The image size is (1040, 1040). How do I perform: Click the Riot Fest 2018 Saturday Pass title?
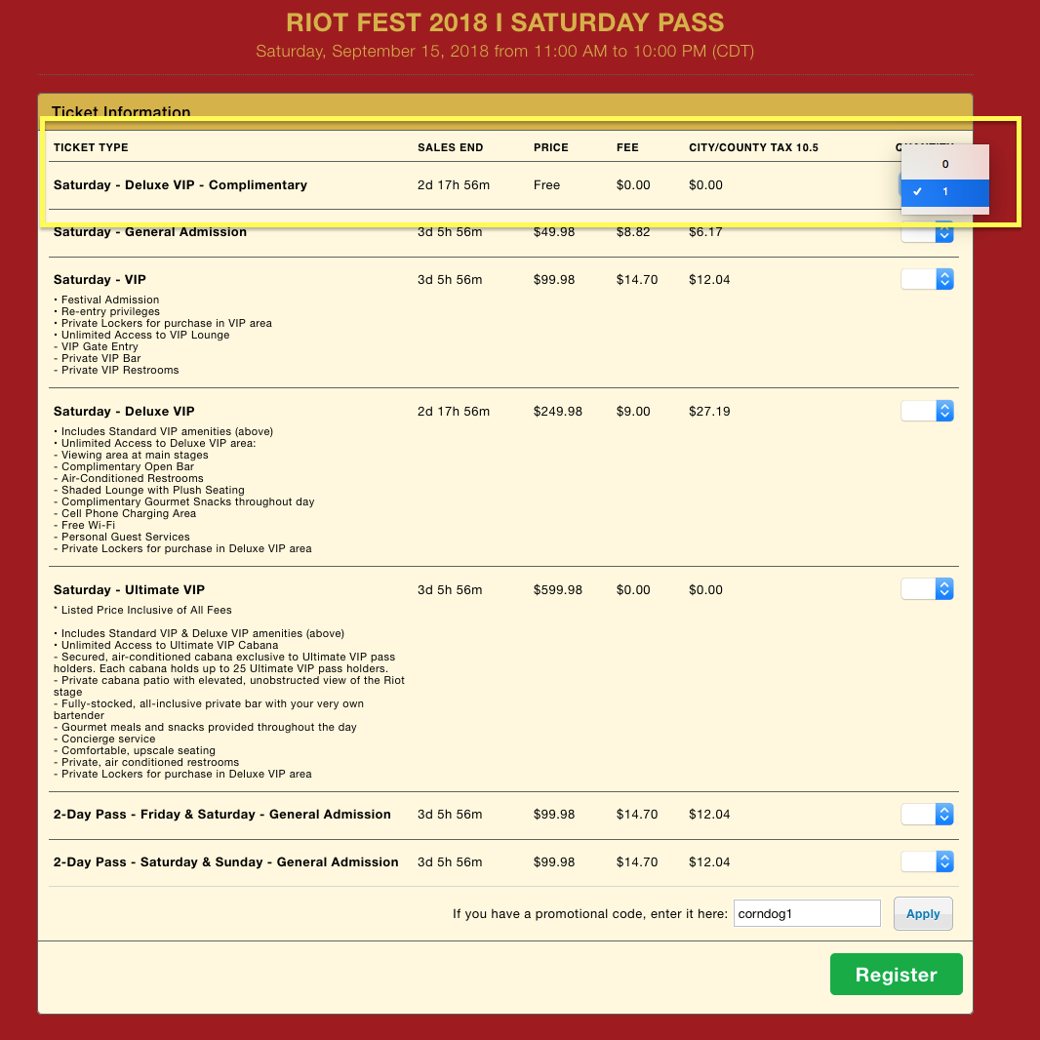(x=504, y=22)
